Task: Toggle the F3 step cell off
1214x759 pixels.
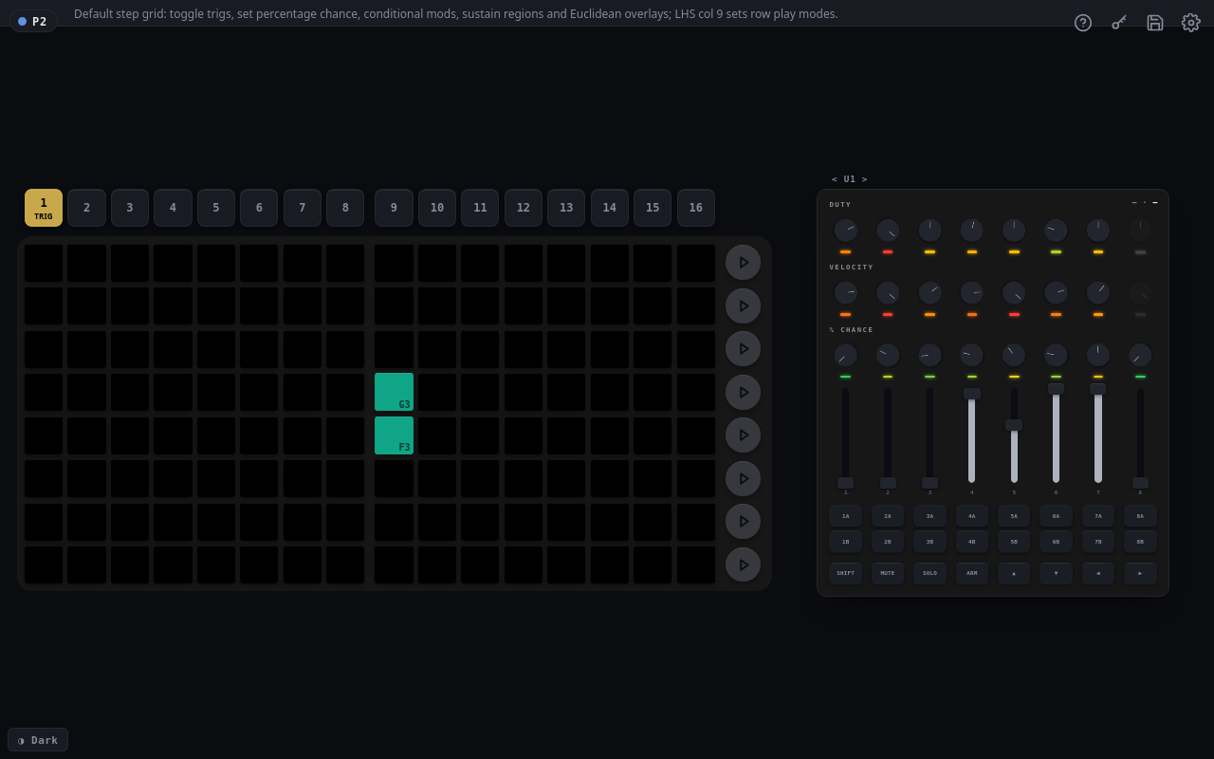Action: 394,435
